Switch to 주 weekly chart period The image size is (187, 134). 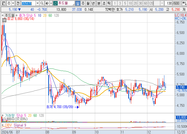point(83,3)
